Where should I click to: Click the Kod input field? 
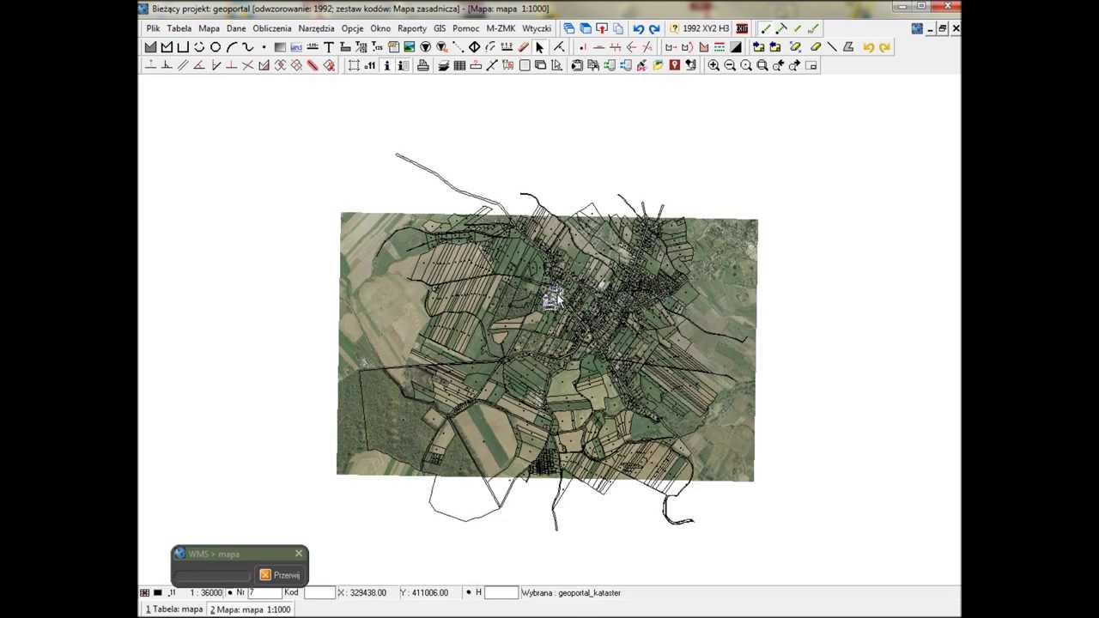[x=319, y=592]
